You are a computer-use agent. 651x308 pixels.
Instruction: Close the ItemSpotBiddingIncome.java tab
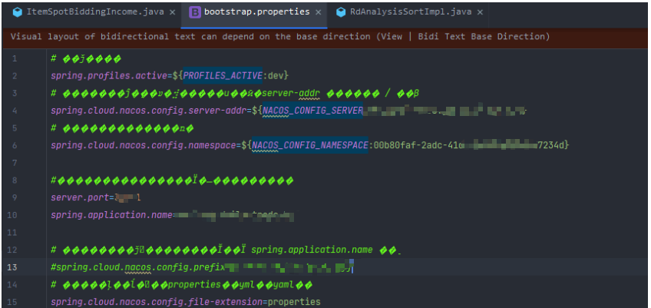[x=172, y=12]
